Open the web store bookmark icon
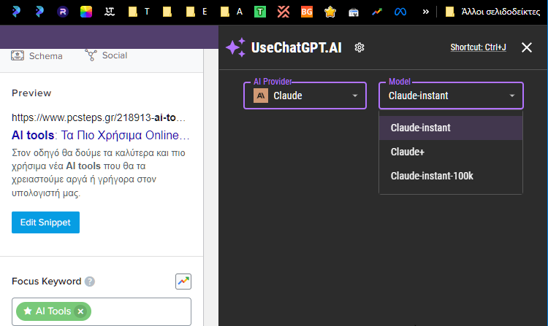This screenshot has width=548, height=326. (x=354, y=12)
